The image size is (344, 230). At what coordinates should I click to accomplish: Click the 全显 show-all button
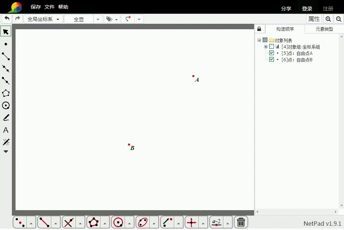[x=79, y=19]
